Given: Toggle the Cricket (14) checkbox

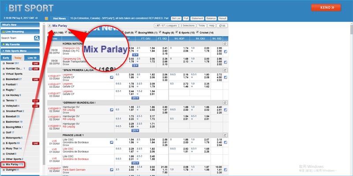Looking at the screenshot, I should (x=197, y=32).
